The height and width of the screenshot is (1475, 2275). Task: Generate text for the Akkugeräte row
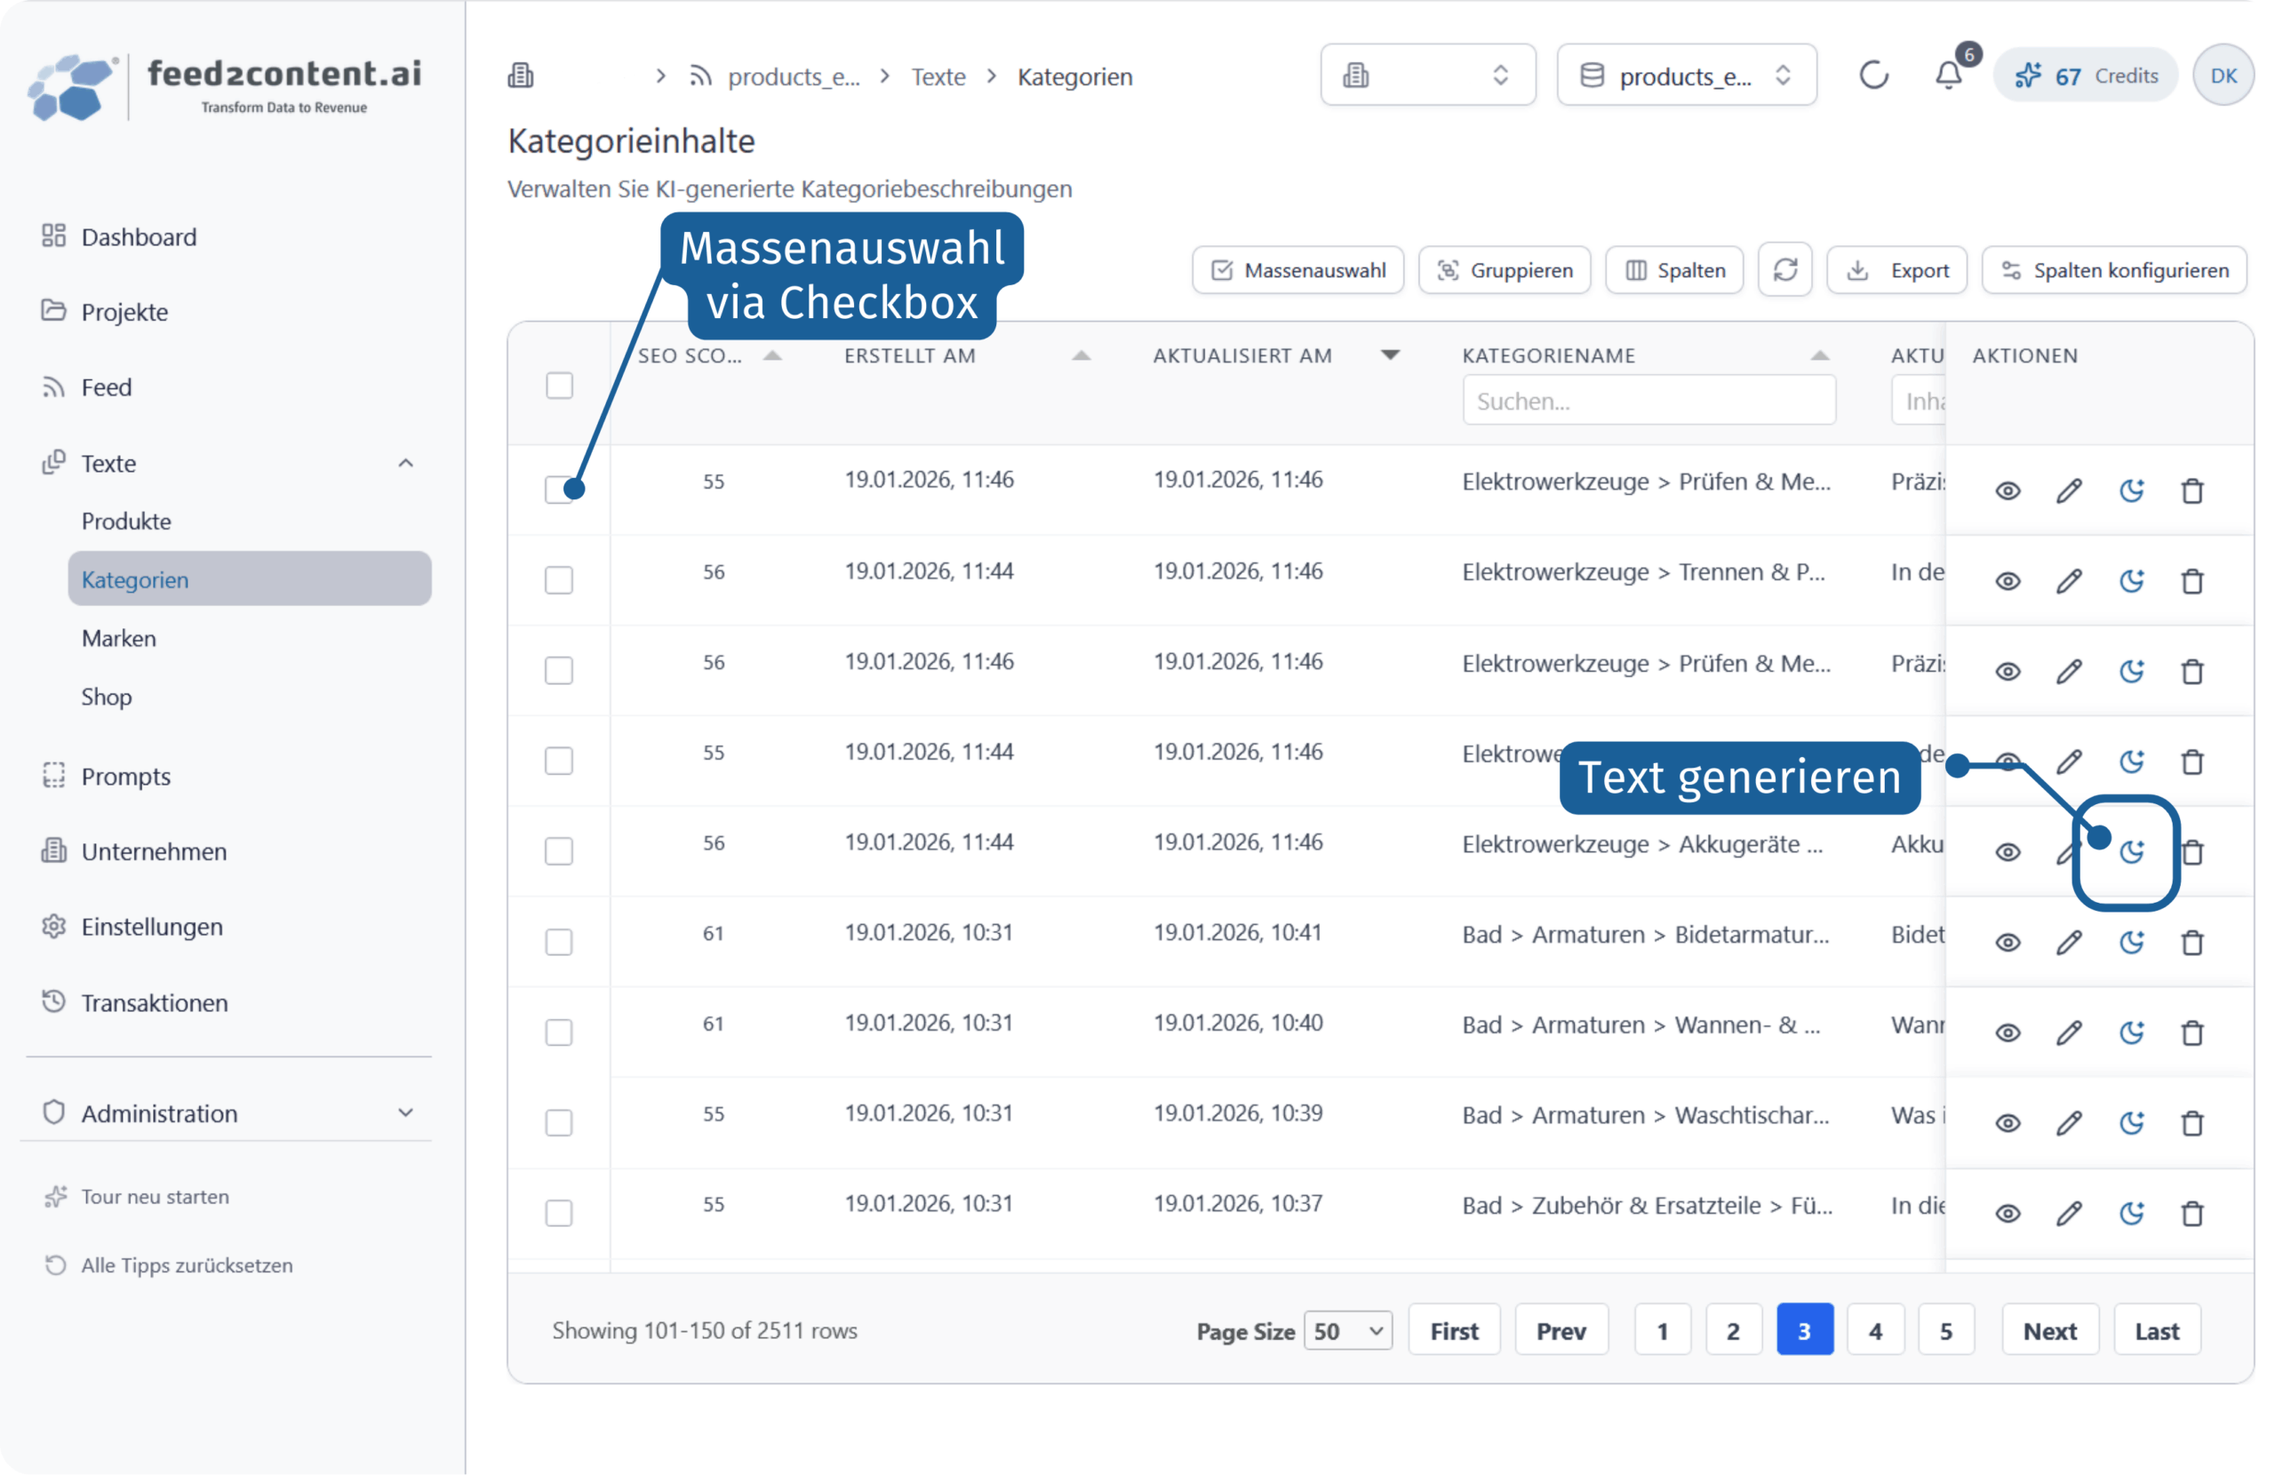tap(2131, 852)
